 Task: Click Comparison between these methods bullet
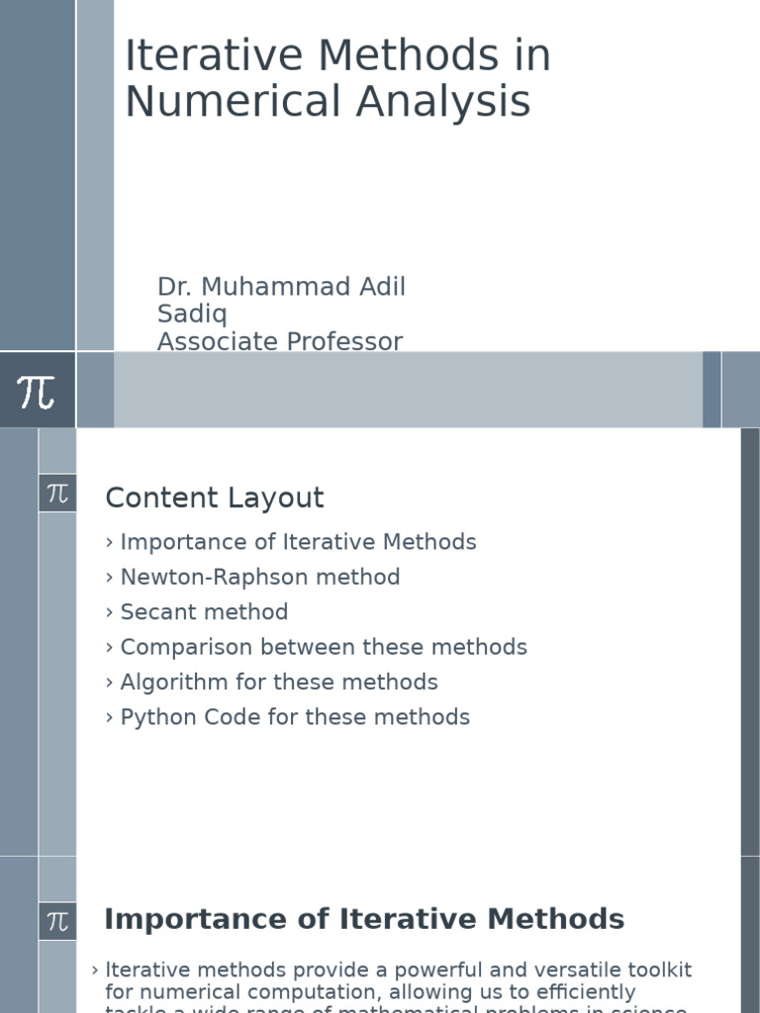pos(324,647)
